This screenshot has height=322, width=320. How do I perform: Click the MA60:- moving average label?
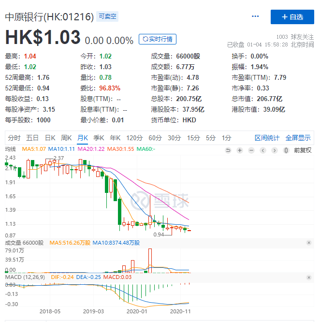tap(146, 149)
